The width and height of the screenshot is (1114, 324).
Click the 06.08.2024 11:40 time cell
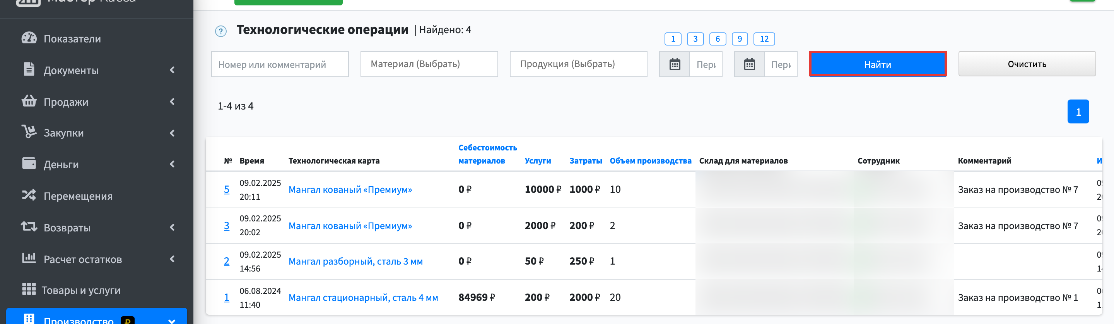coord(260,298)
